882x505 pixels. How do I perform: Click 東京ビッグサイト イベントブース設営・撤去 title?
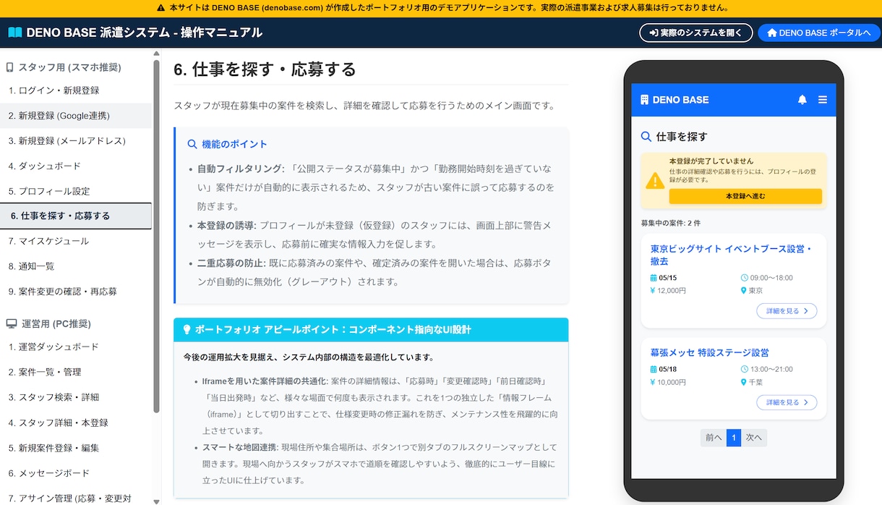[x=731, y=255]
